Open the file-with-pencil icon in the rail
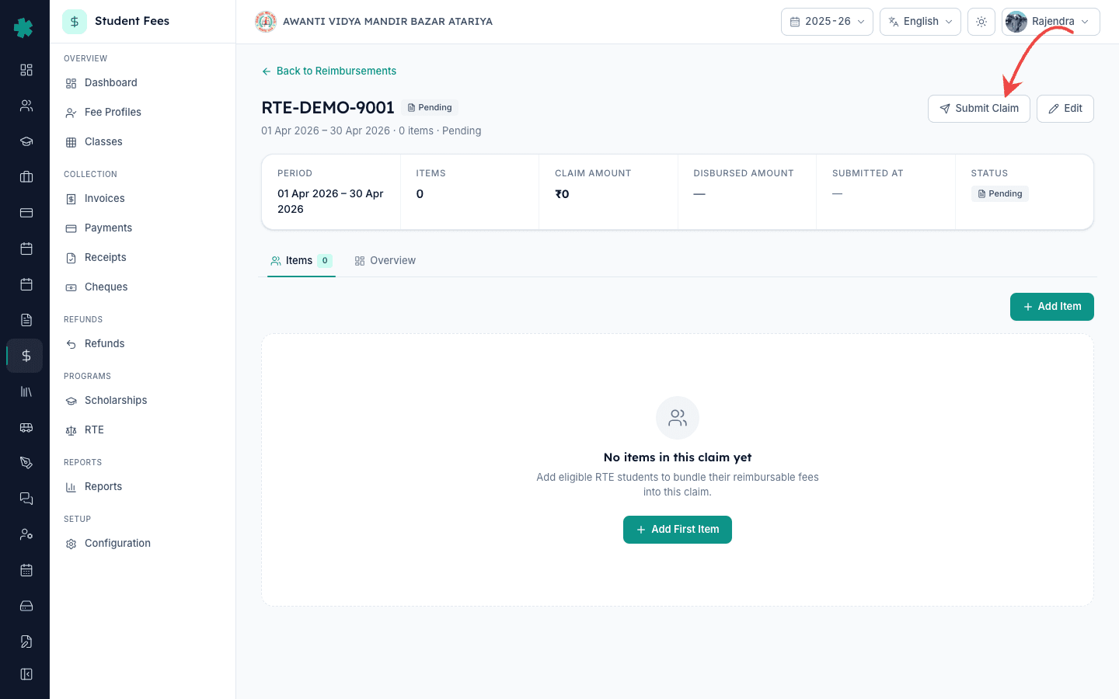The width and height of the screenshot is (1119, 699). 26,642
